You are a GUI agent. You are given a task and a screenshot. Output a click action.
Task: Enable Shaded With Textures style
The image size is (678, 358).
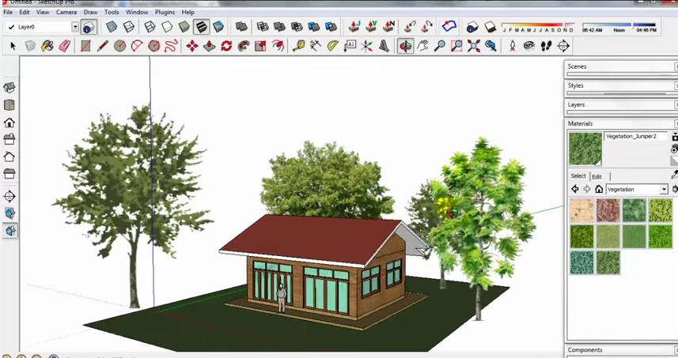201,27
